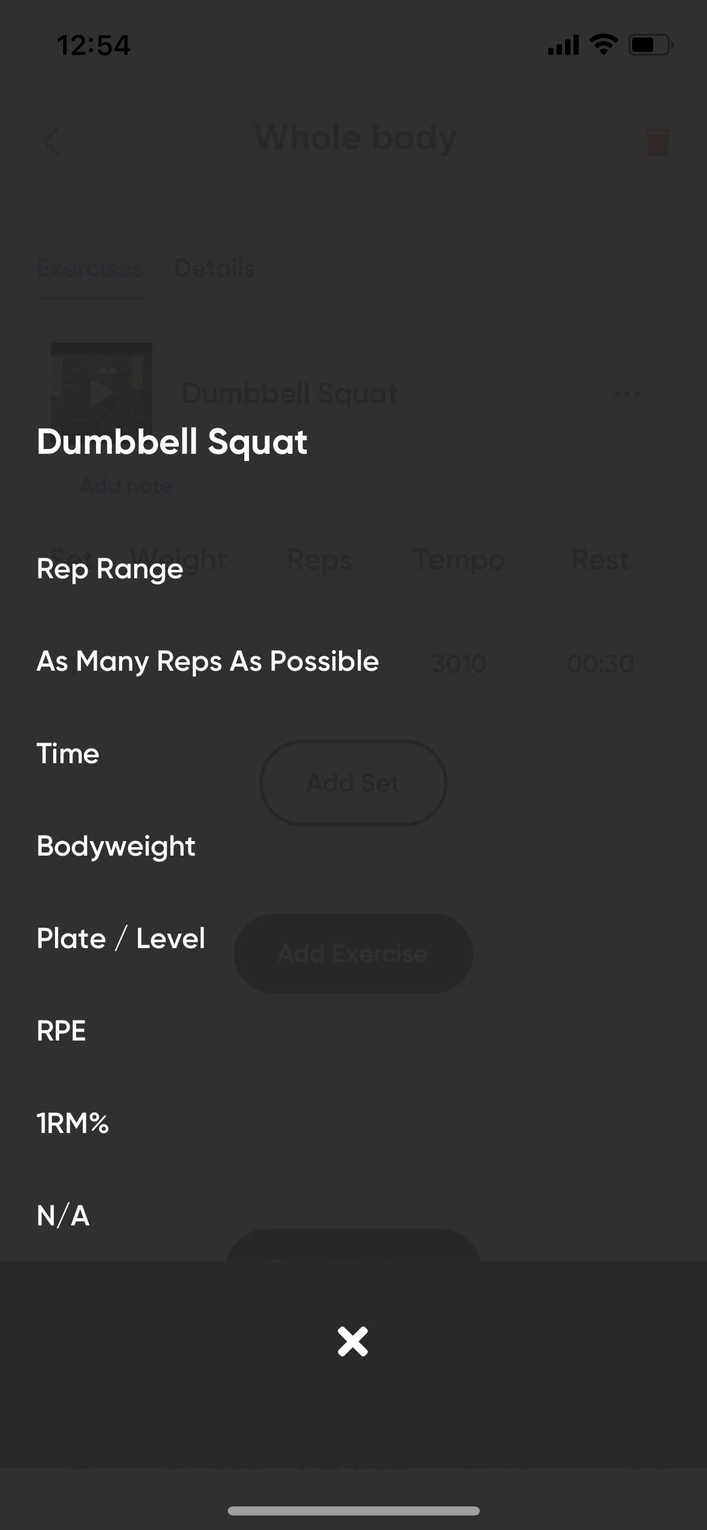
Task: Select N/A from the list
Action: point(63,1216)
